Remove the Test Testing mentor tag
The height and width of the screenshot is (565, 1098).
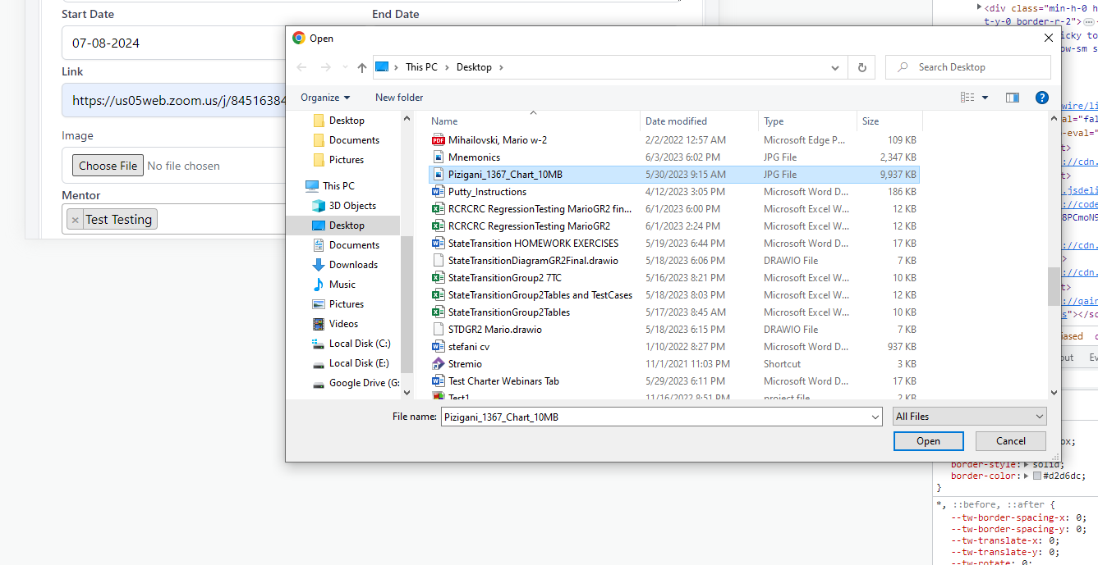76,220
